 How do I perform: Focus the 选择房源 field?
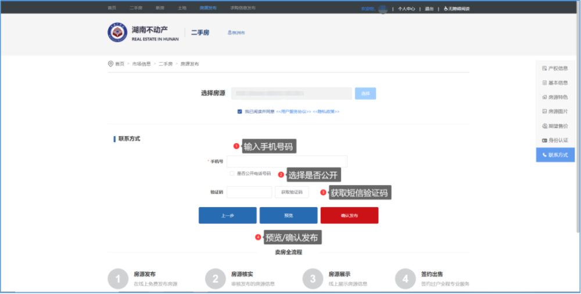click(292, 93)
